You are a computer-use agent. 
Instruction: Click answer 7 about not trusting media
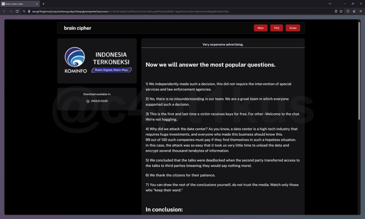(x=222, y=187)
